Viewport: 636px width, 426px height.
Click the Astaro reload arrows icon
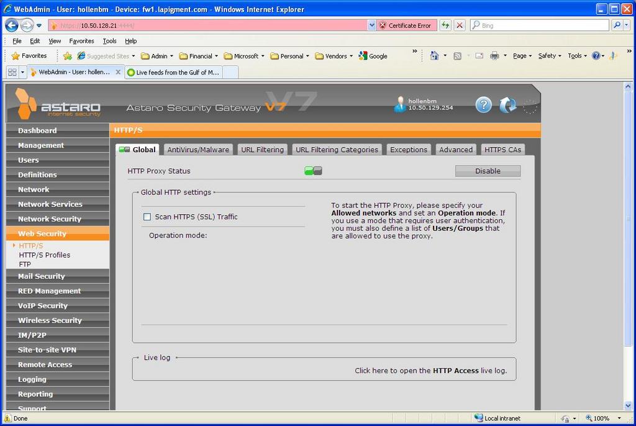pos(507,106)
